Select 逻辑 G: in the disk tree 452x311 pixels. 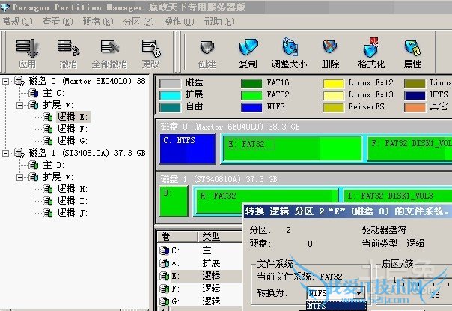(72, 141)
